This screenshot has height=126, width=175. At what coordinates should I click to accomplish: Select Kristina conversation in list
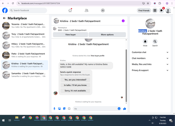pyautogui.click(x=24, y=65)
